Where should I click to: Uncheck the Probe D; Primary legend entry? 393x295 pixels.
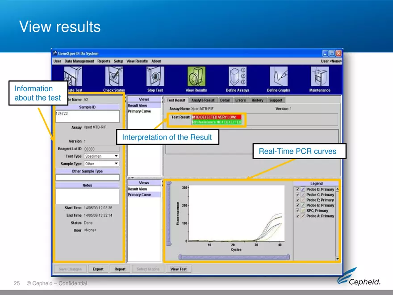tap(297, 189)
